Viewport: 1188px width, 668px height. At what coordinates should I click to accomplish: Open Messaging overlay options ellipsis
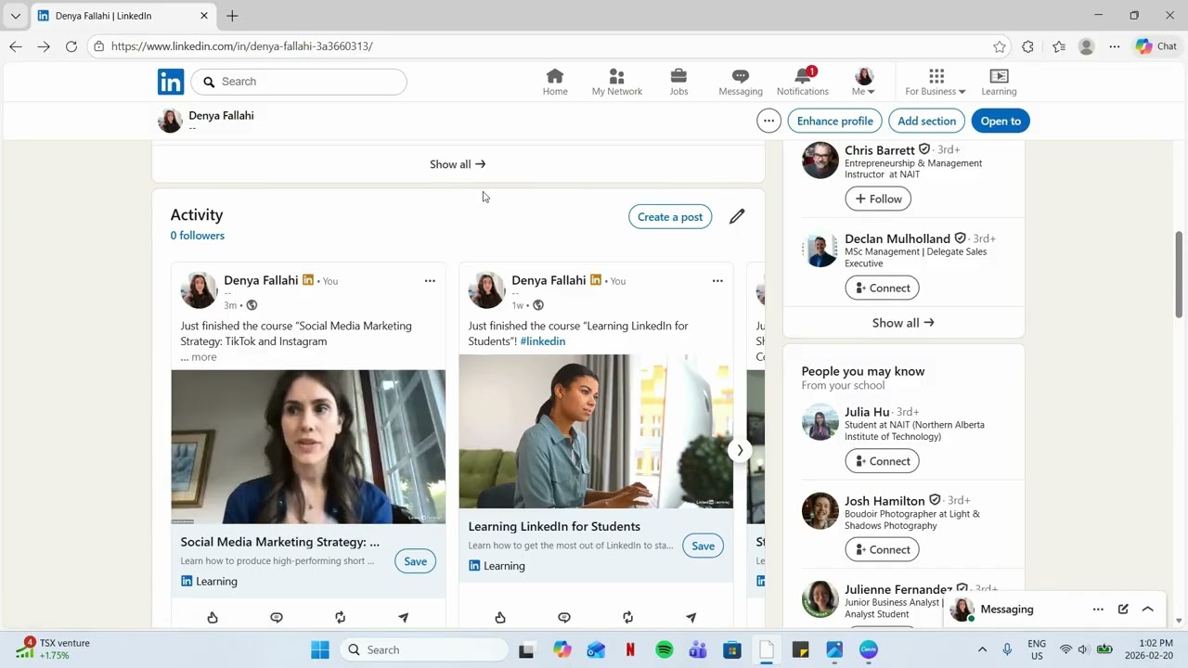(x=1098, y=610)
